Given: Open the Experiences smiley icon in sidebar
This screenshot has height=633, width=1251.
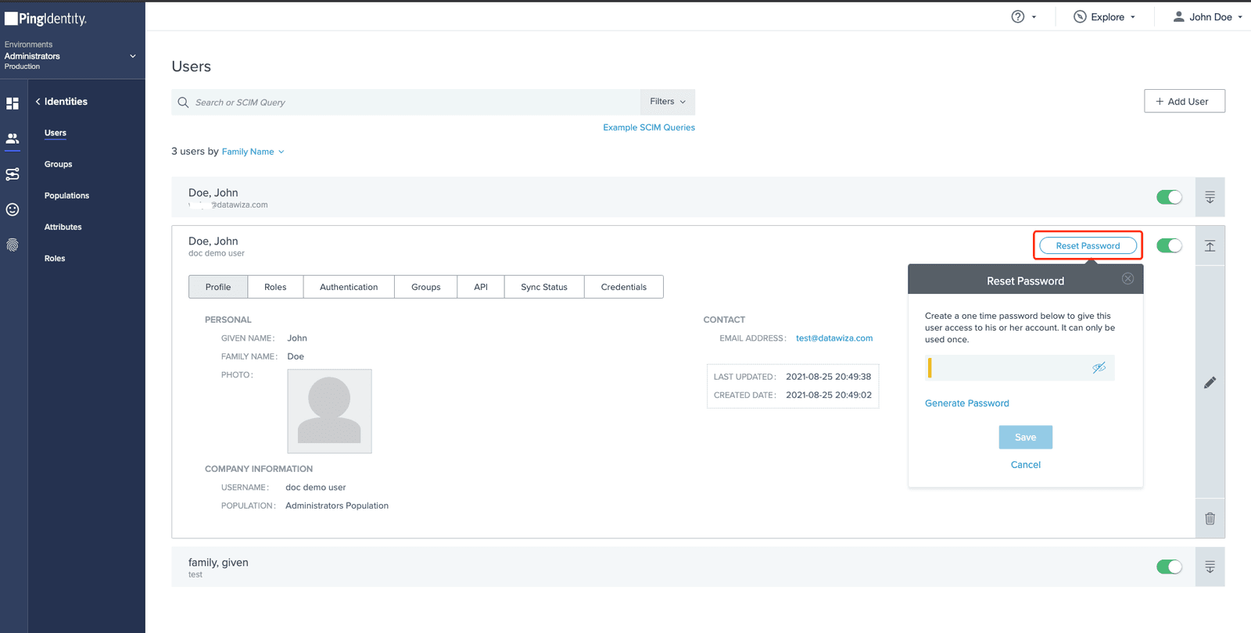Looking at the screenshot, I should 13,209.
